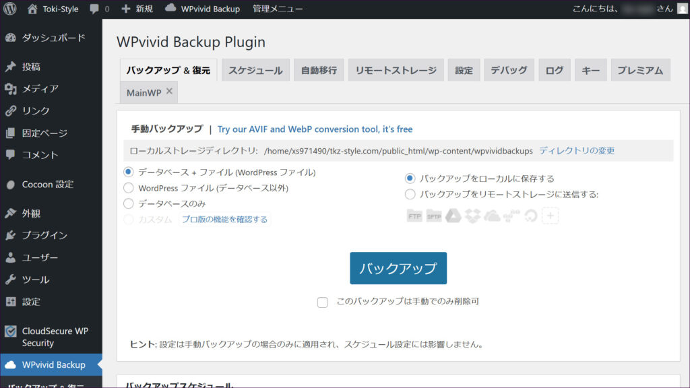Click the WordPress logo in admin bar
The image size is (690, 388).
coord(10,9)
